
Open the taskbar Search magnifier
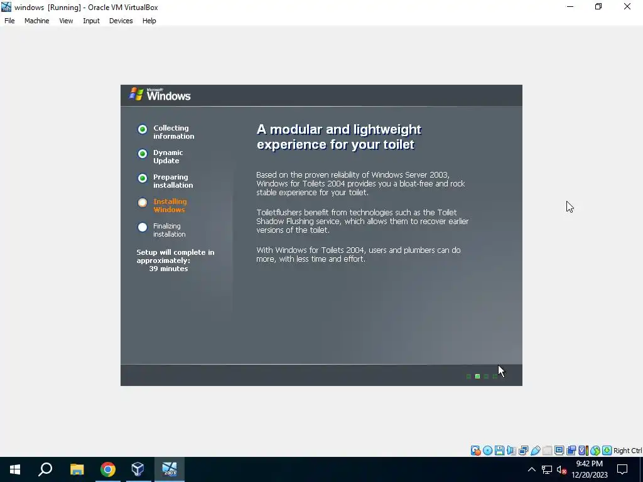click(45, 469)
